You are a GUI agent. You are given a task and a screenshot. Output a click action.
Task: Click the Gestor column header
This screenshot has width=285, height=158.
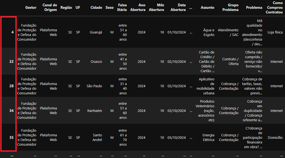click(31, 7)
